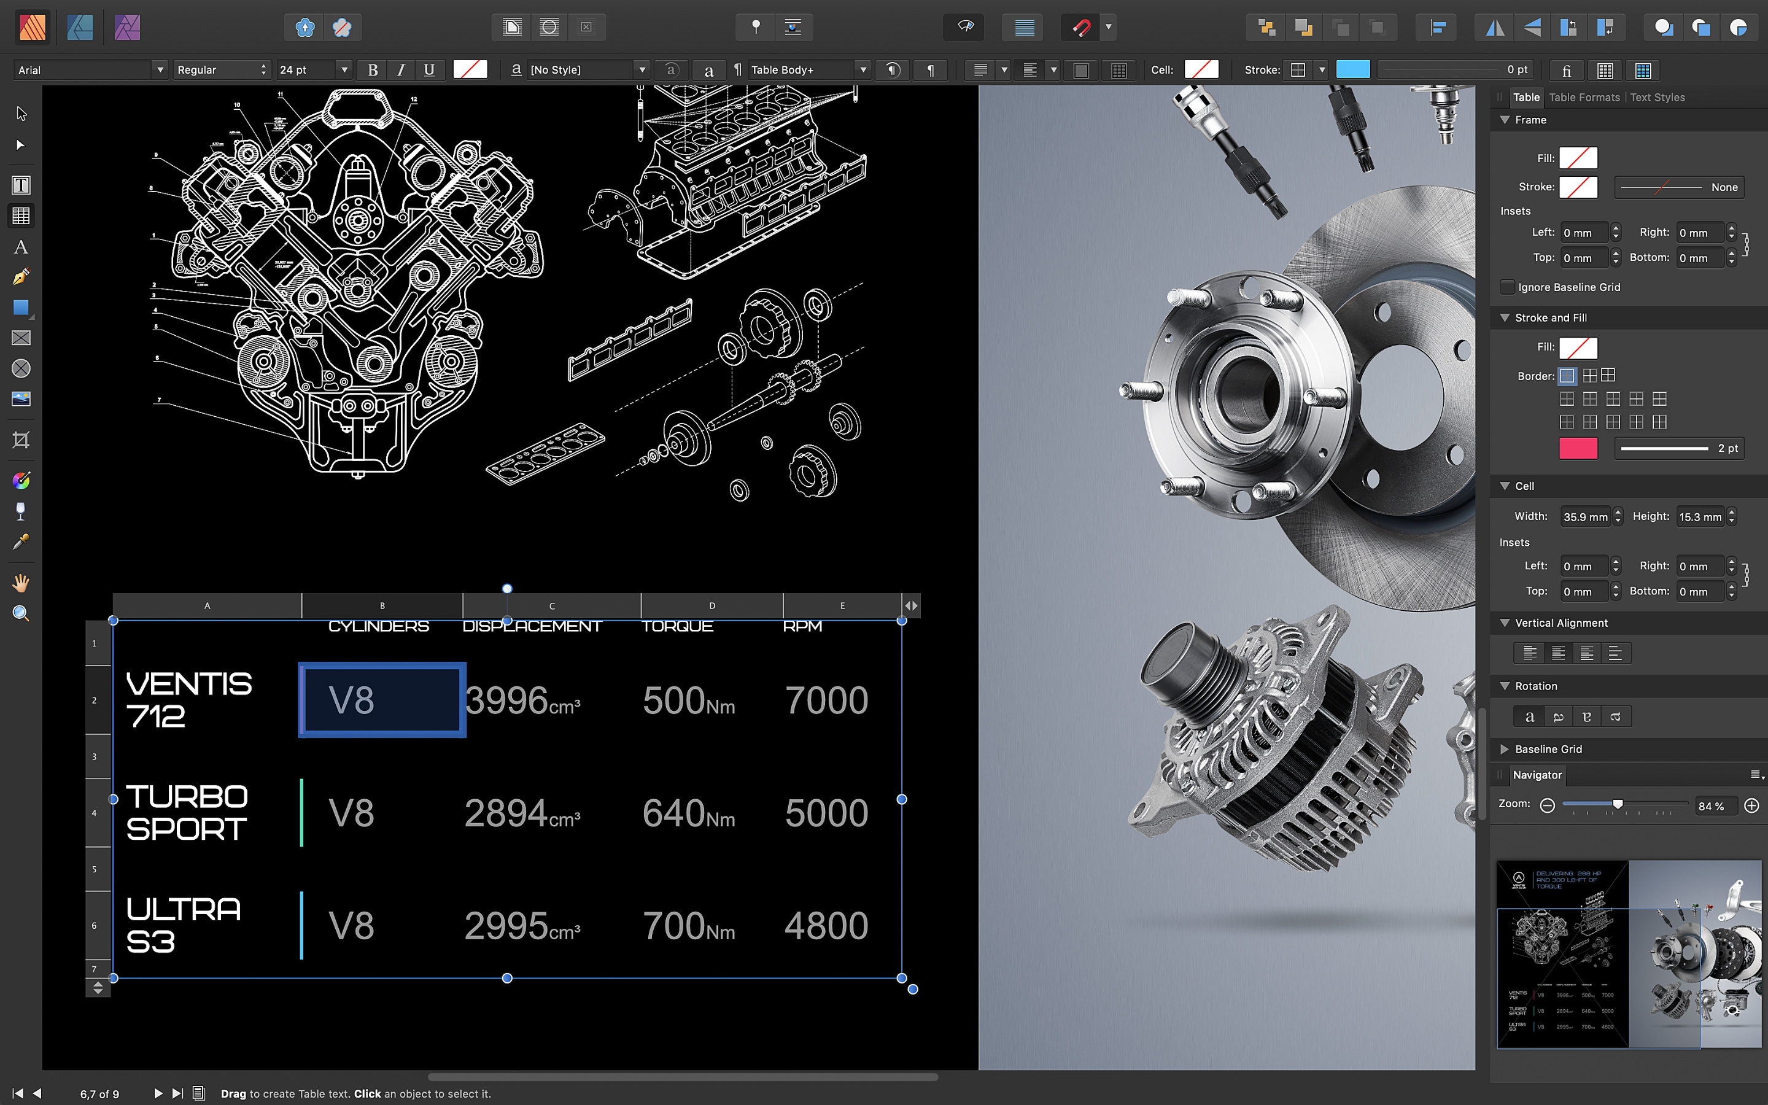The width and height of the screenshot is (1768, 1105).
Task: Collapse the Rotation section
Action: pos(1504,686)
